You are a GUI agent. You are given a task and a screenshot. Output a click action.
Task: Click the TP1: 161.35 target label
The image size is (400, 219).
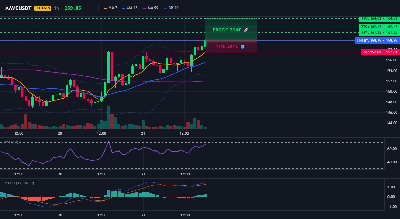tap(371, 33)
